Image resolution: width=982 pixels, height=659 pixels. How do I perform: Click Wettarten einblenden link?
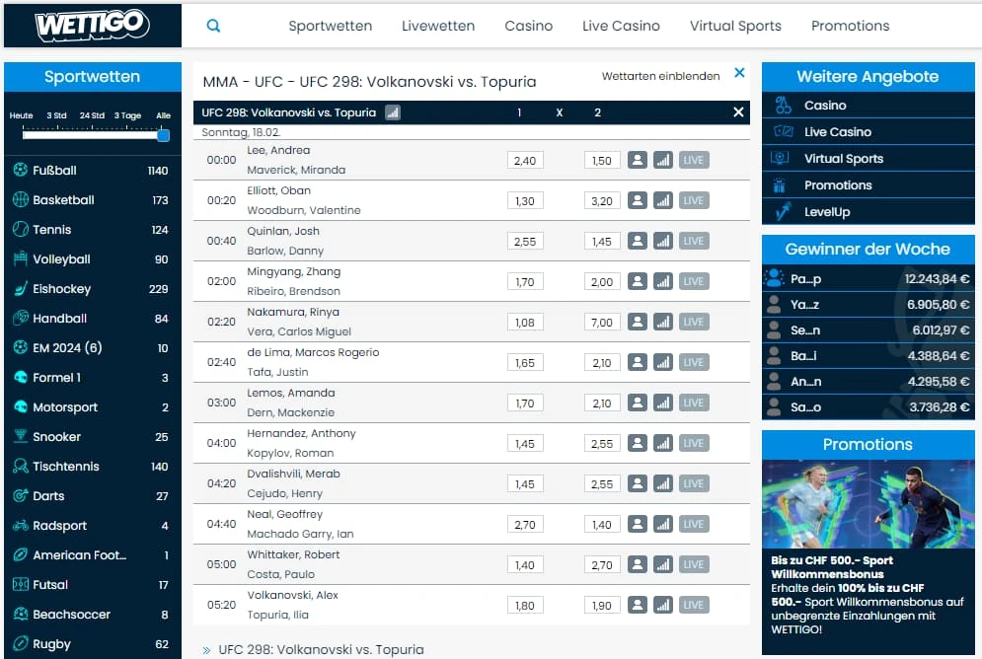point(660,76)
